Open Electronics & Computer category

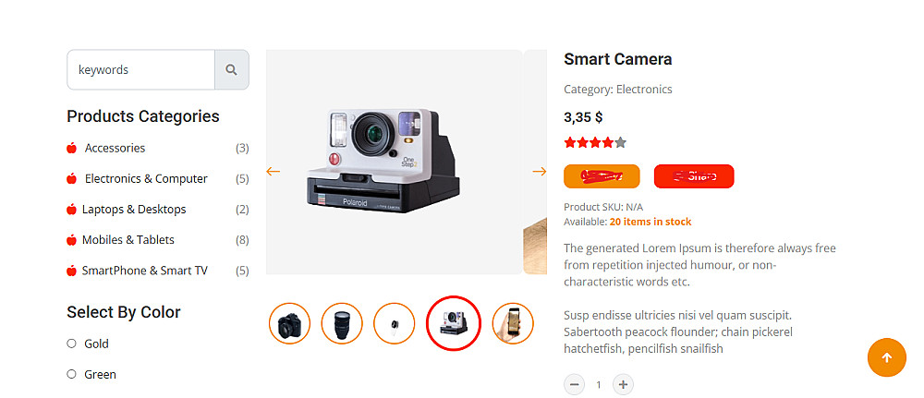146,179
